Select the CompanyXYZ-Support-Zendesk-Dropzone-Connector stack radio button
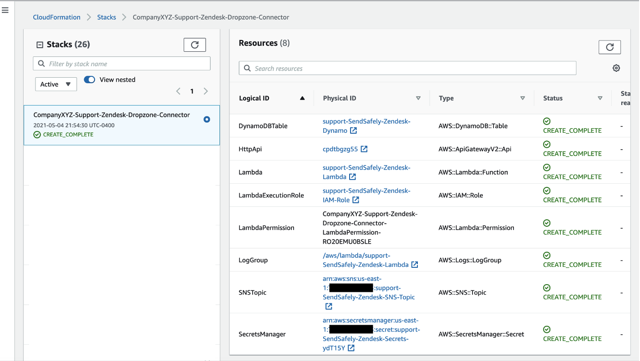 207,119
